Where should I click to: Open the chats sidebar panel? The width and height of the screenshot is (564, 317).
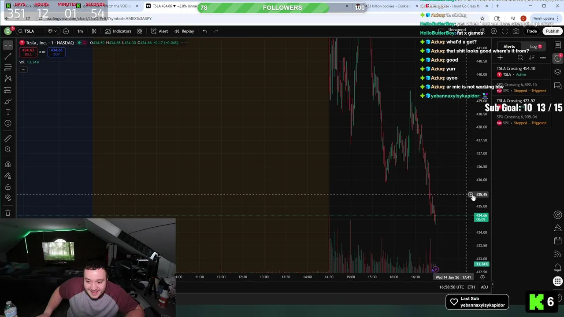coord(557,85)
